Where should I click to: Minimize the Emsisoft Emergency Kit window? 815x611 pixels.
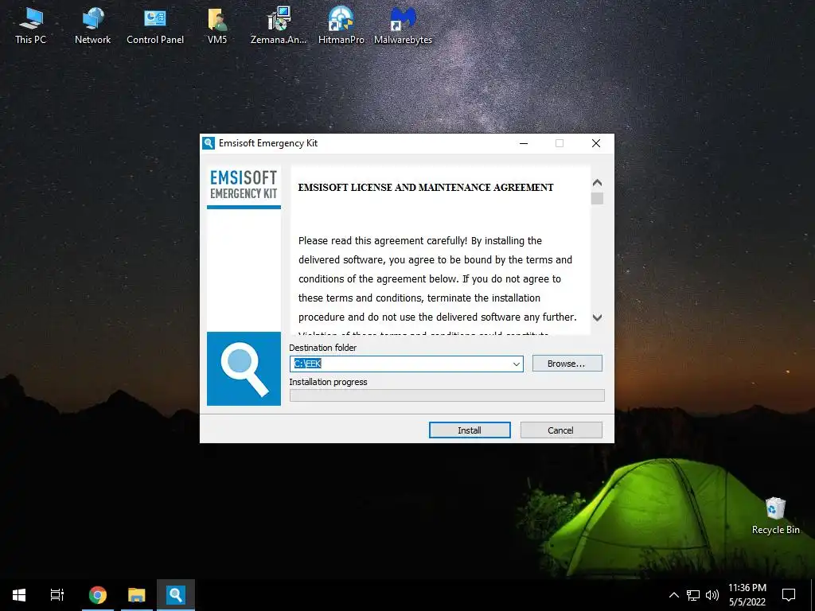(524, 143)
